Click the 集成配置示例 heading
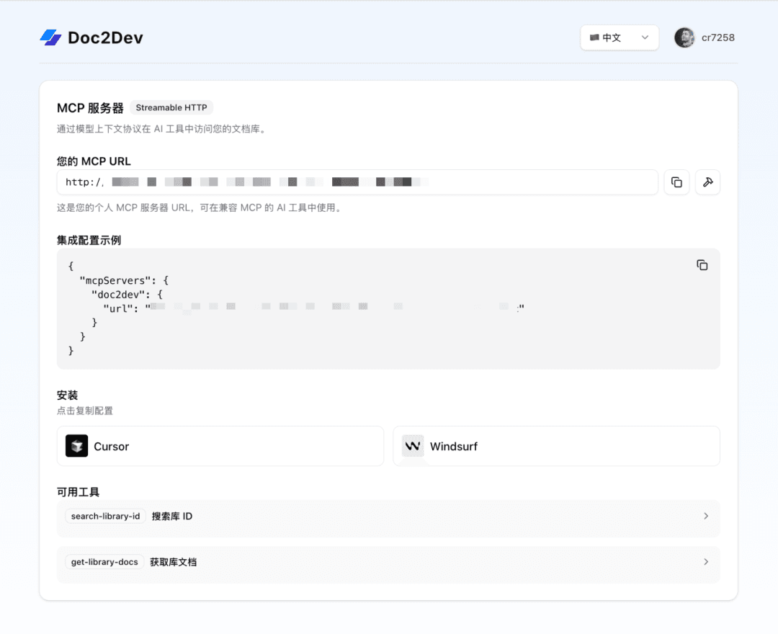The width and height of the screenshot is (778, 634). [89, 241]
